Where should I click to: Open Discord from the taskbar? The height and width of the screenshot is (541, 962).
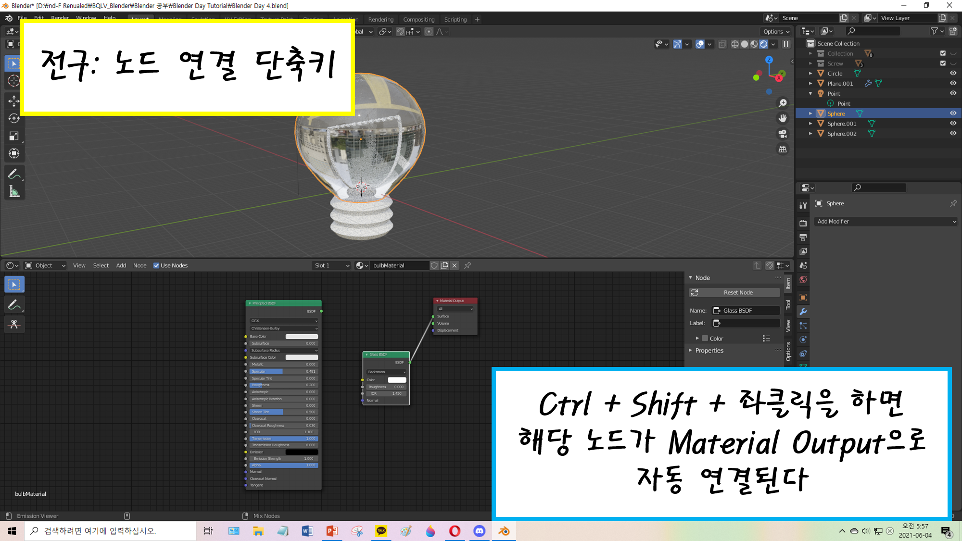479,531
